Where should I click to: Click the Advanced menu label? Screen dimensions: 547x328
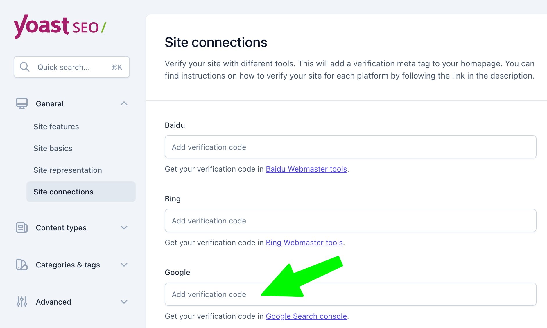53,302
